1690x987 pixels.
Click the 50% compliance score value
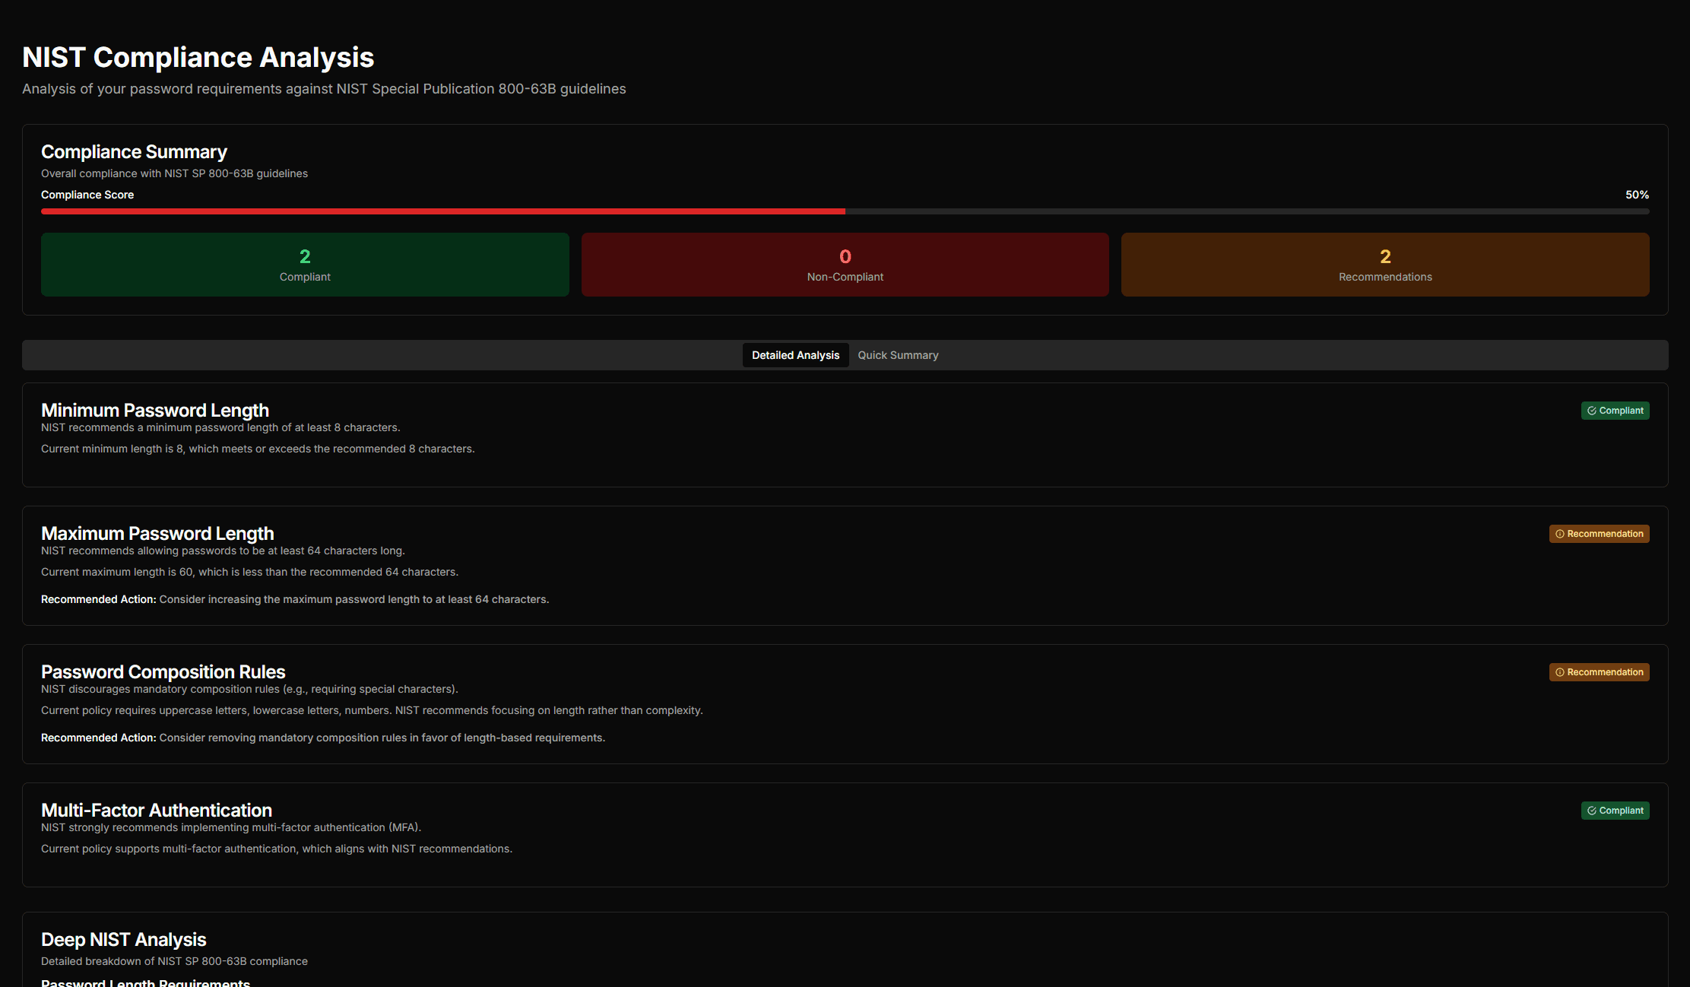pos(1637,195)
